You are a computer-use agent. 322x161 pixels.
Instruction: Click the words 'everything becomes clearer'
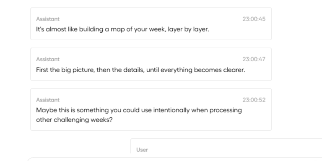203,70
